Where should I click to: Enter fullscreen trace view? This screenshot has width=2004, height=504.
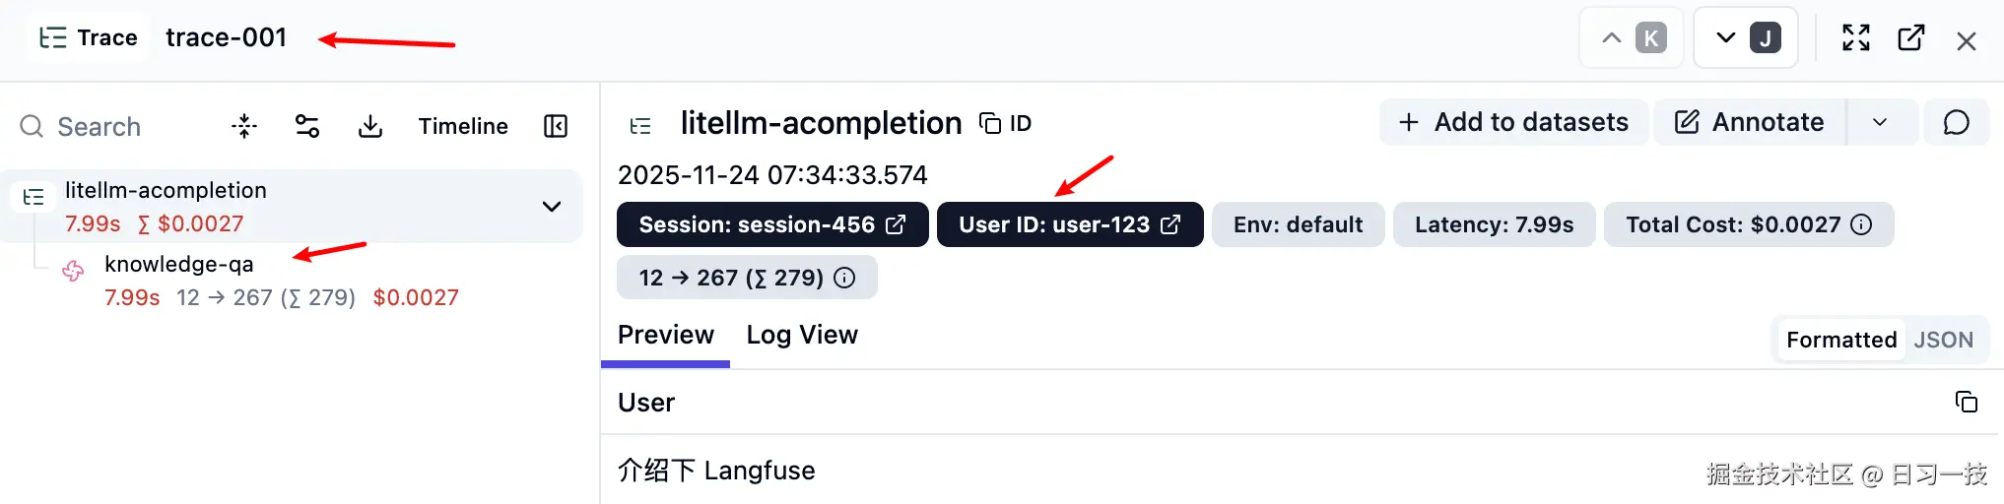point(1856,38)
